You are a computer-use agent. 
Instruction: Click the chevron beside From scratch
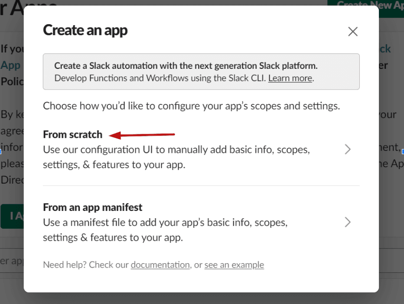(348, 149)
